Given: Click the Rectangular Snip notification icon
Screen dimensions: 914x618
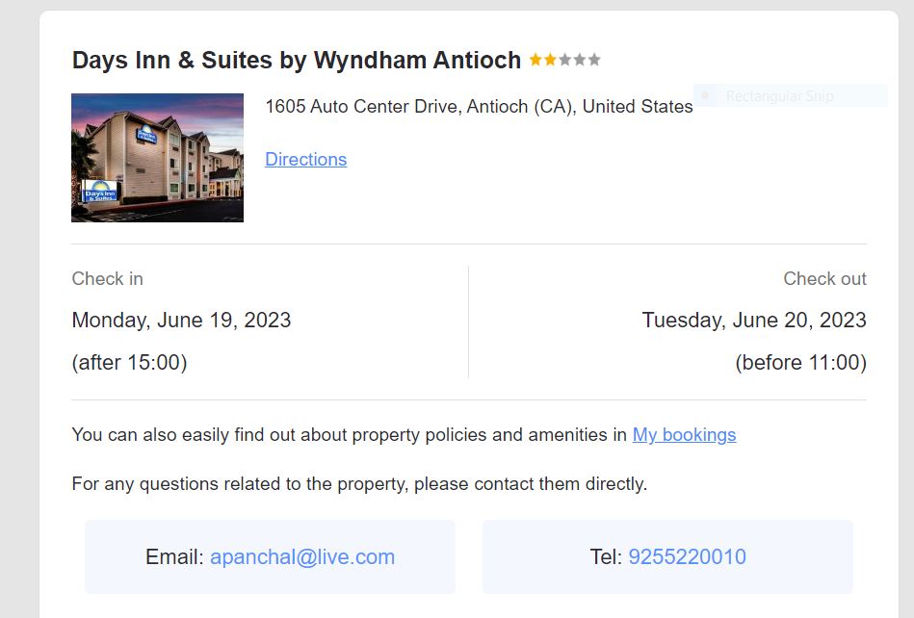Looking at the screenshot, I should pyautogui.click(x=707, y=95).
